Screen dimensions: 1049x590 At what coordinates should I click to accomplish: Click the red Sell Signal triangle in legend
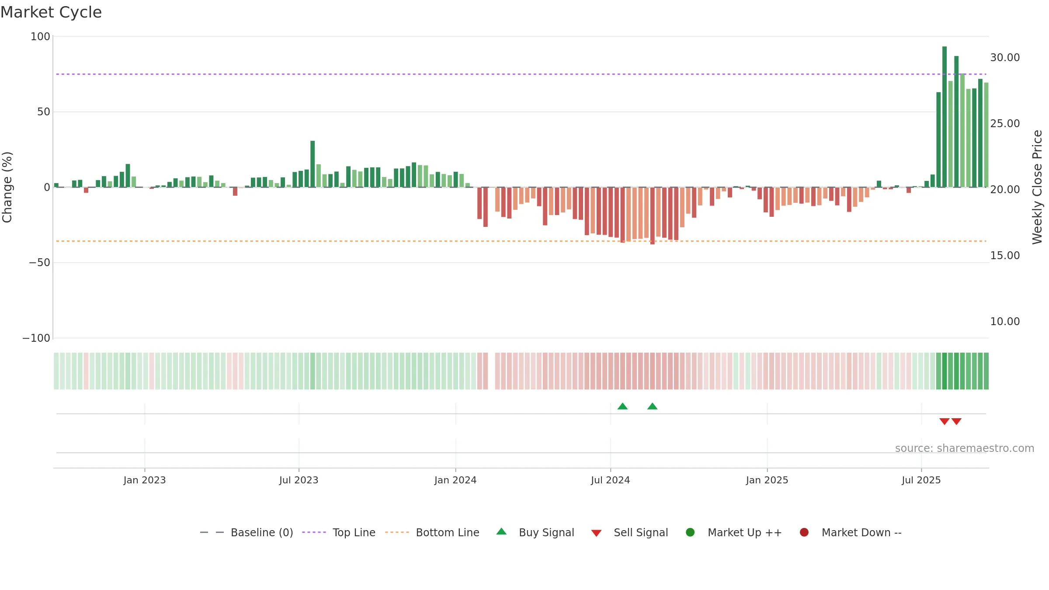coord(596,533)
